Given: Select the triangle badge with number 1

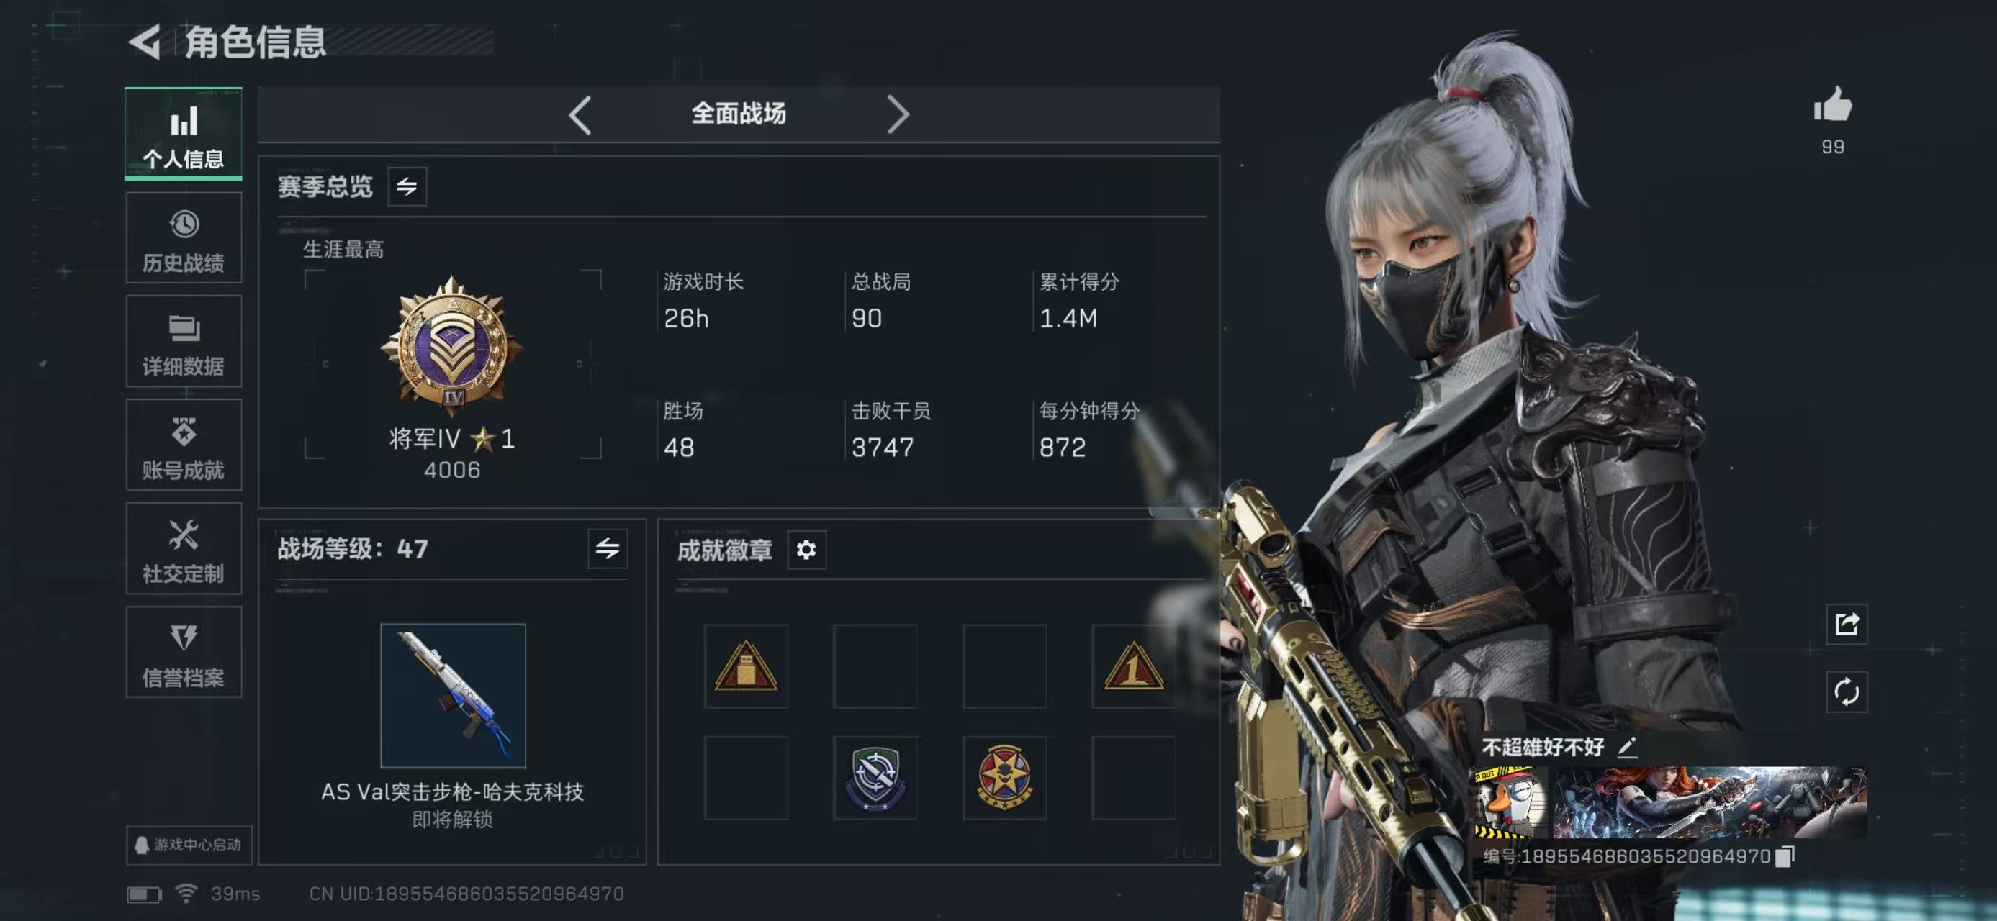Looking at the screenshot, I should pos(1133,666).
